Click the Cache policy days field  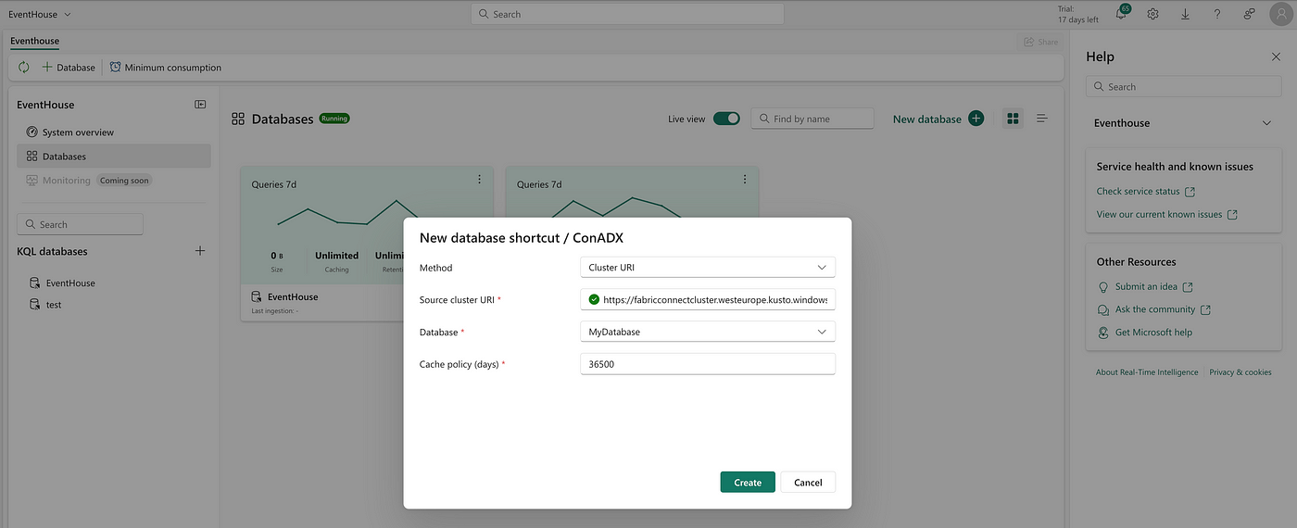click(x=708, y=364)
